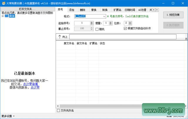The image size is (188, 119).
Task: Open the 更多设置 dropdown menu
Action: coord(8,116)
